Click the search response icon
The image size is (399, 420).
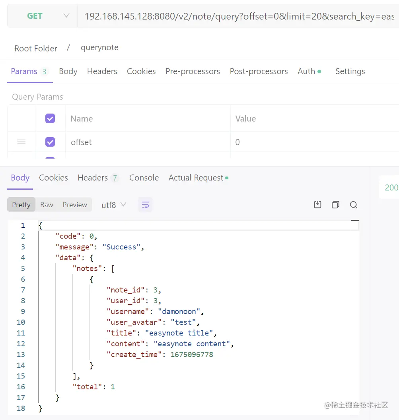pos(354,205)
